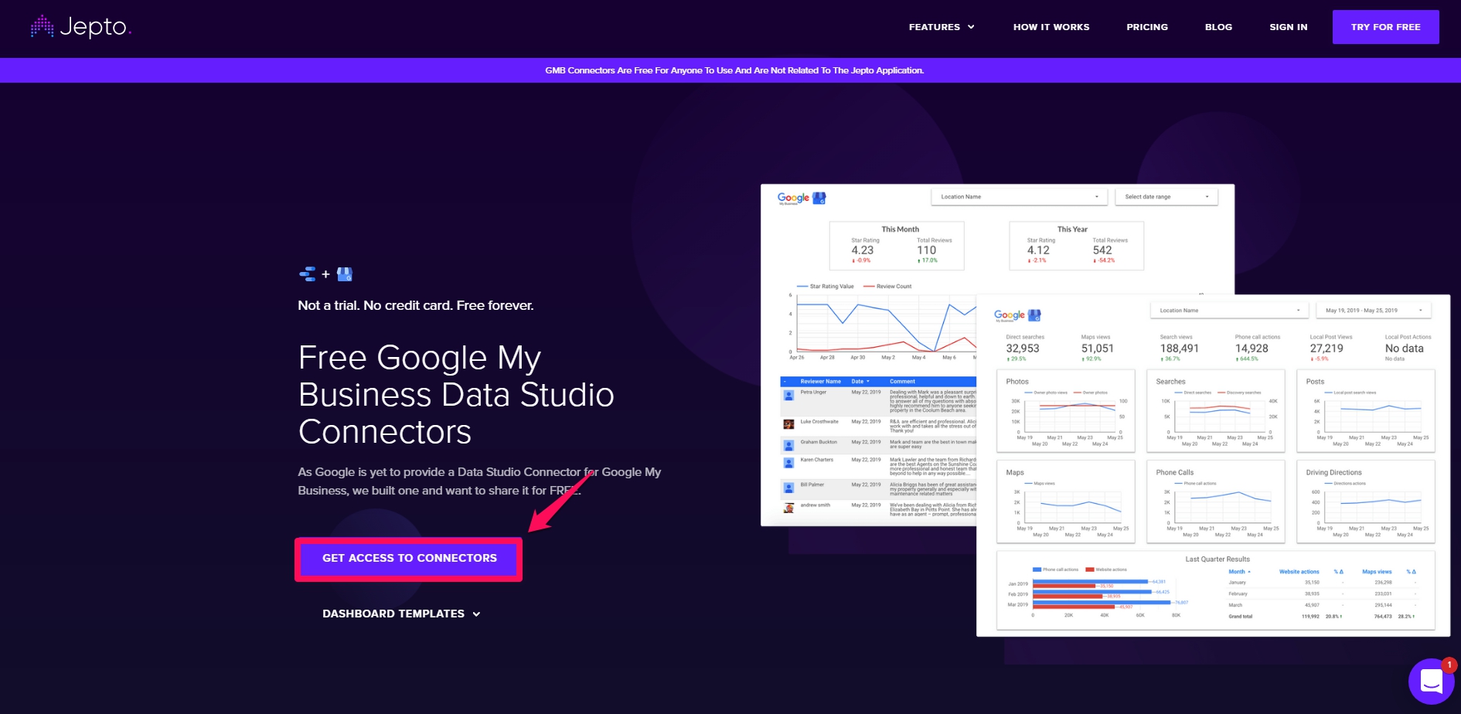Click Sign In link
1461x714 pixels.
point(1288,27)
